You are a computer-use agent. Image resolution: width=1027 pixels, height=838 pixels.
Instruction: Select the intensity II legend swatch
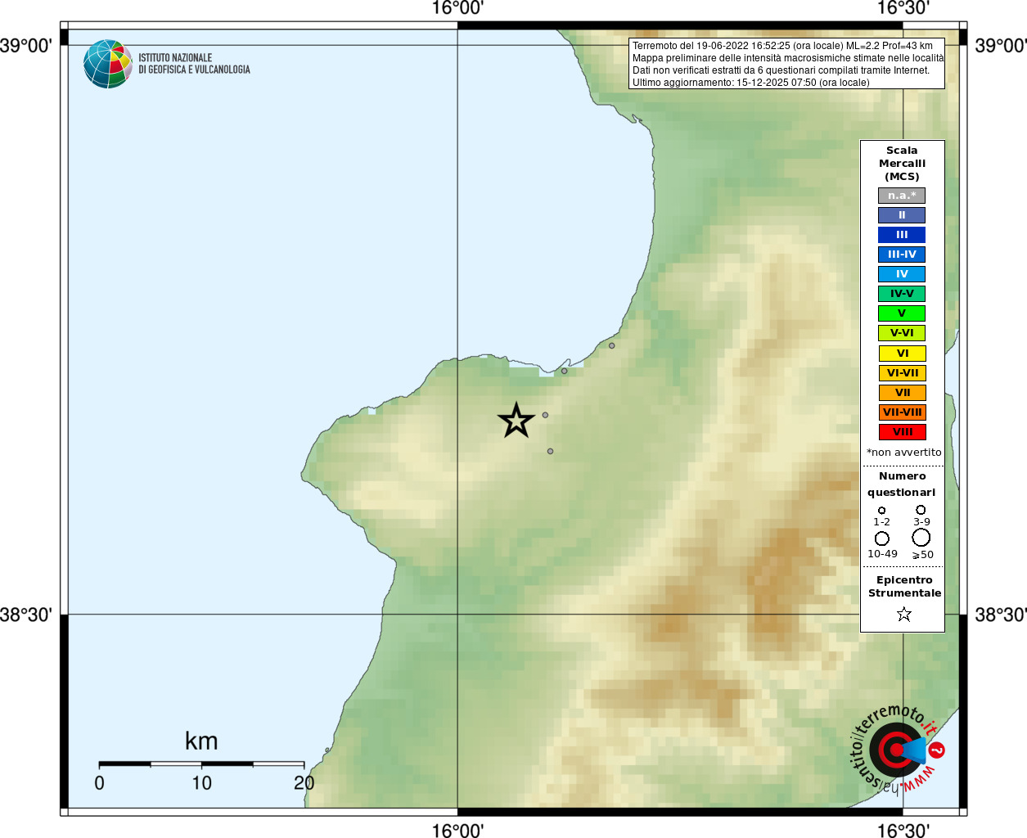[902, 215]
